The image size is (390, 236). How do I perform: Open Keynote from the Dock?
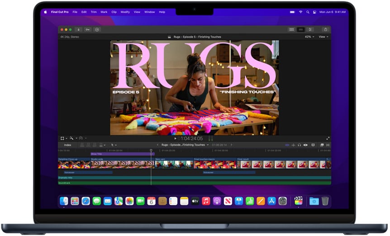pyautogui.click(x=239, y=201)
